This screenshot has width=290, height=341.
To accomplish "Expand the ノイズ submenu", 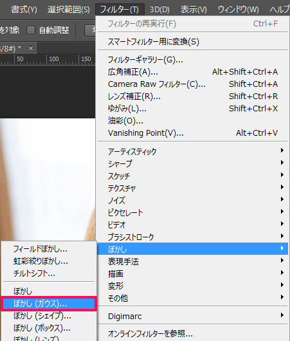I will [193, 200].
